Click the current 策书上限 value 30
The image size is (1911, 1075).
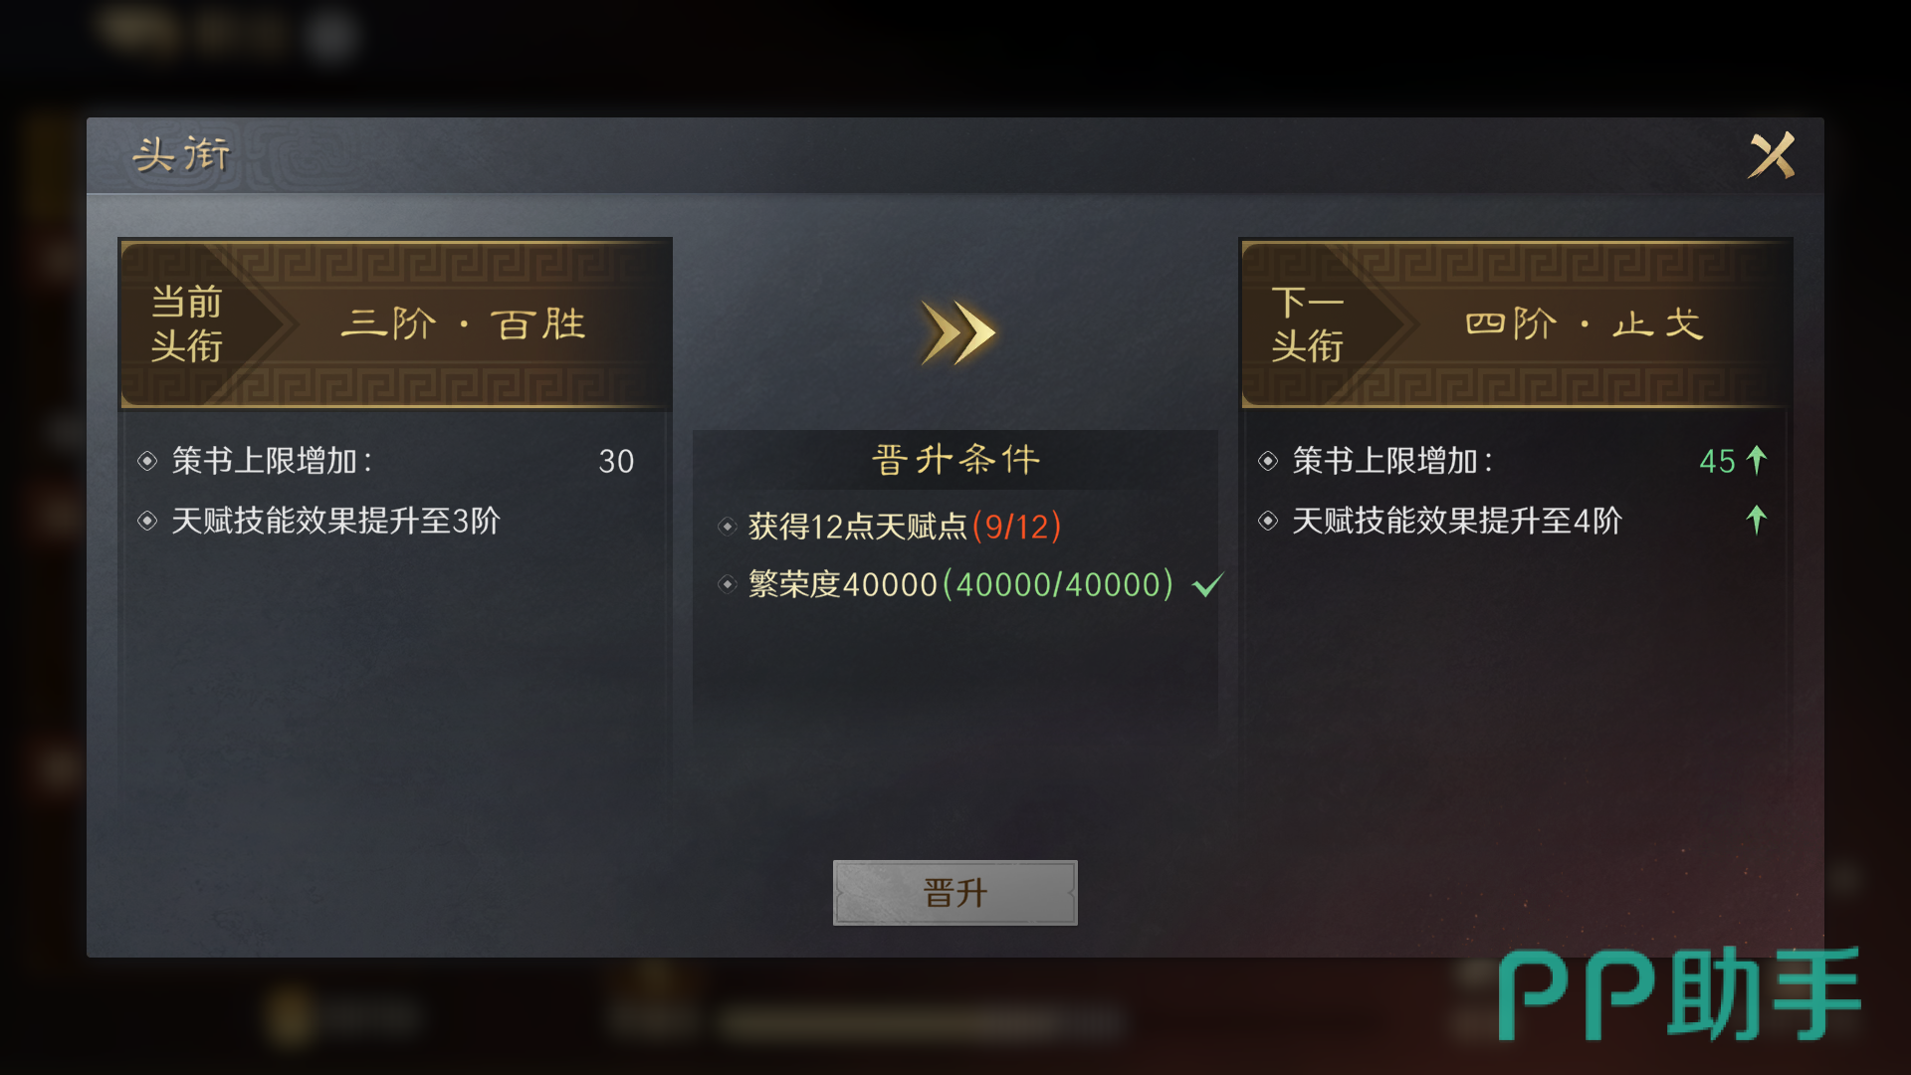tap(616, 461)
